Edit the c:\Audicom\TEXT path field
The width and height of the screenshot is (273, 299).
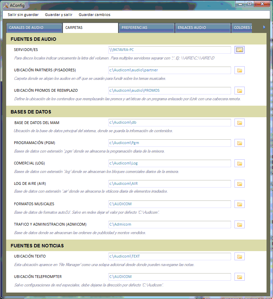pos(169,257)
